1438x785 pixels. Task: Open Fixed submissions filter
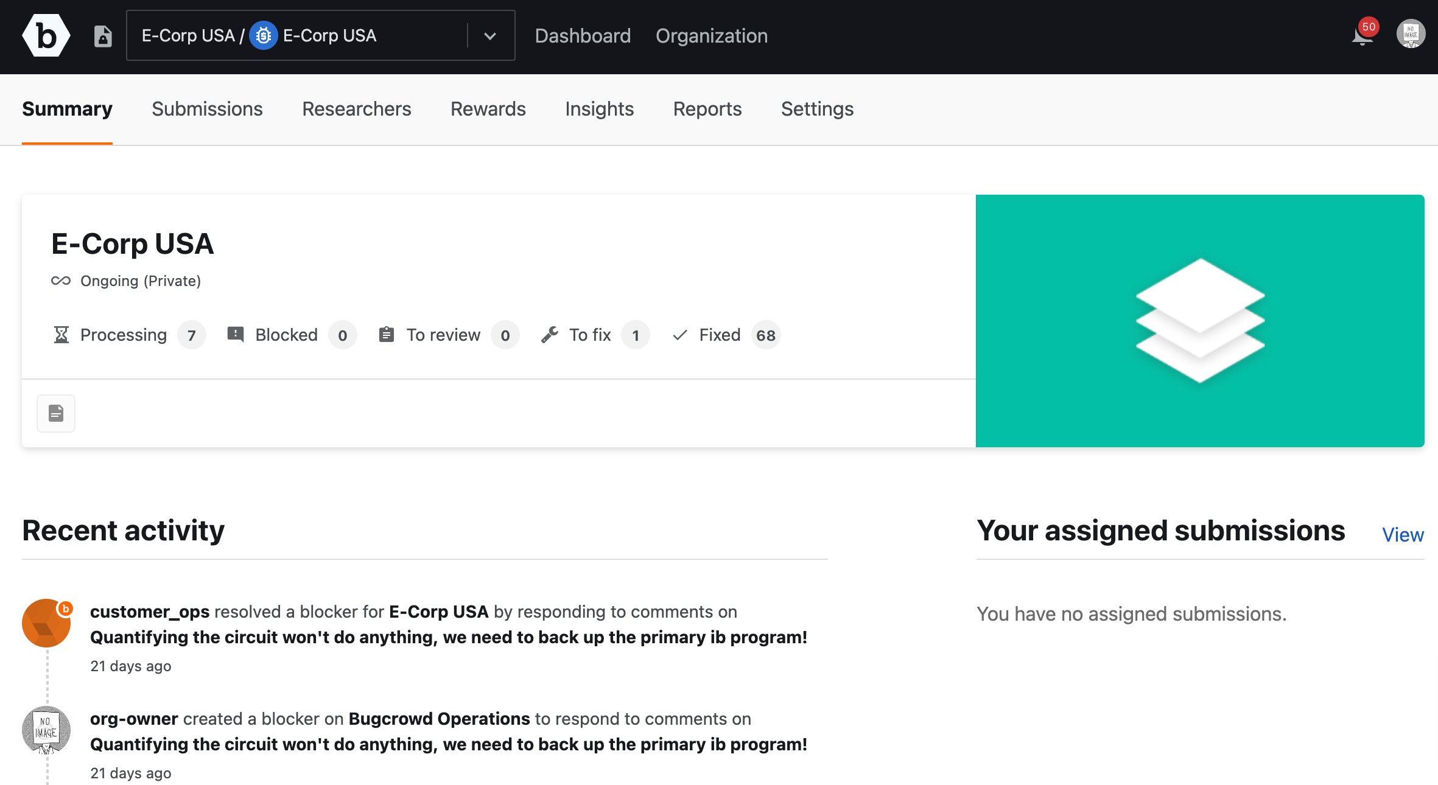(720, 335)
